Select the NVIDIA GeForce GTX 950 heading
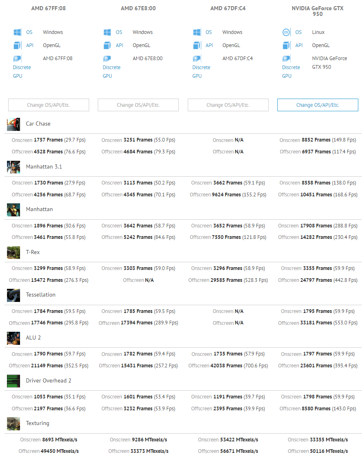362x459 pixels. tap(317, 11)
